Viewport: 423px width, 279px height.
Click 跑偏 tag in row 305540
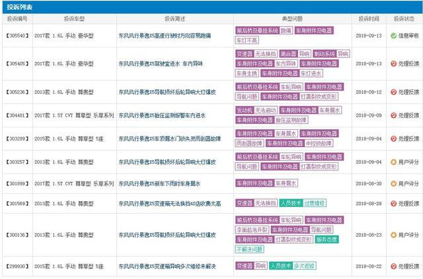tap(286, 30)
